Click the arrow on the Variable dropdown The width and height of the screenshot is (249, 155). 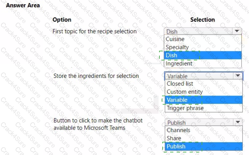tap(238, 76)
